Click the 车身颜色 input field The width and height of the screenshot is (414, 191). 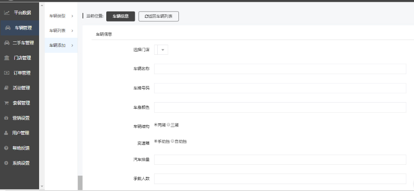[280, 108]
